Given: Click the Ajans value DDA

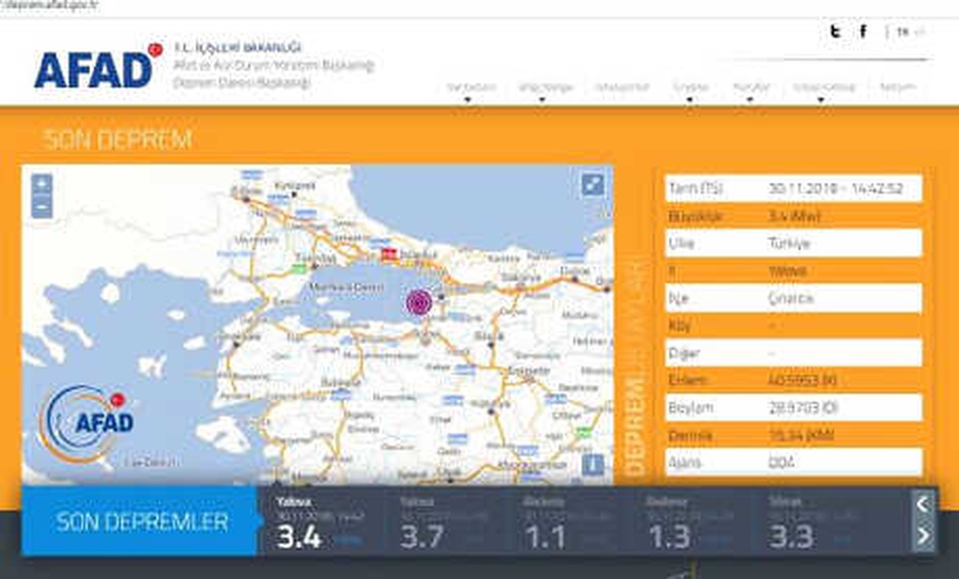Looking at the screenshot, I should point(779,462).
